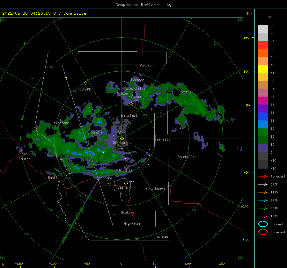287x268 pixels.
Task: Click the Ponoka city label
Action: click(145, 66)
